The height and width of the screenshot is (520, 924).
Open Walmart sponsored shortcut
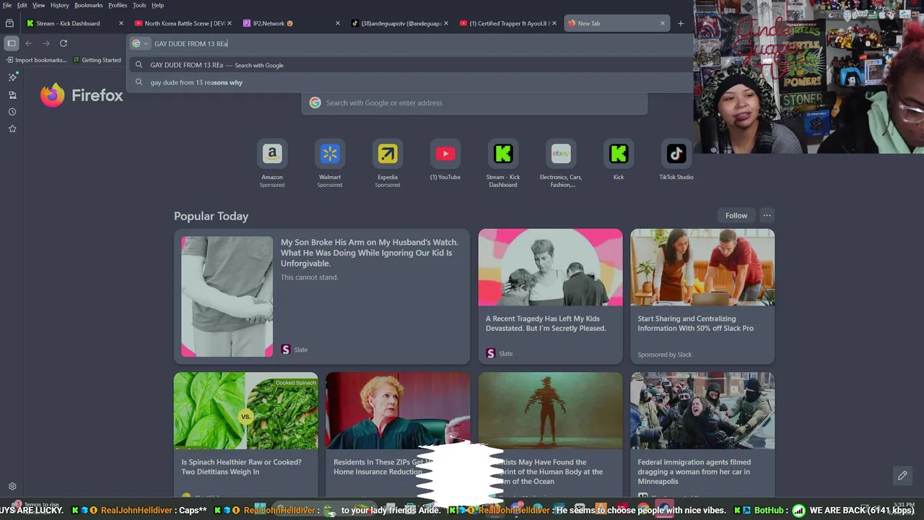tap(330, 163)
